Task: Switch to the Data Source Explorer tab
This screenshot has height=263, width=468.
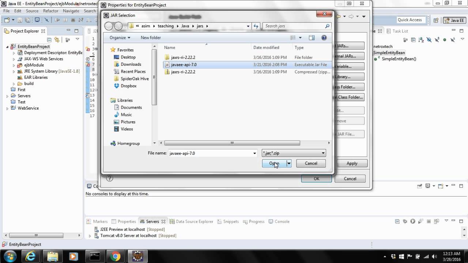Action: tap(191, 221)
